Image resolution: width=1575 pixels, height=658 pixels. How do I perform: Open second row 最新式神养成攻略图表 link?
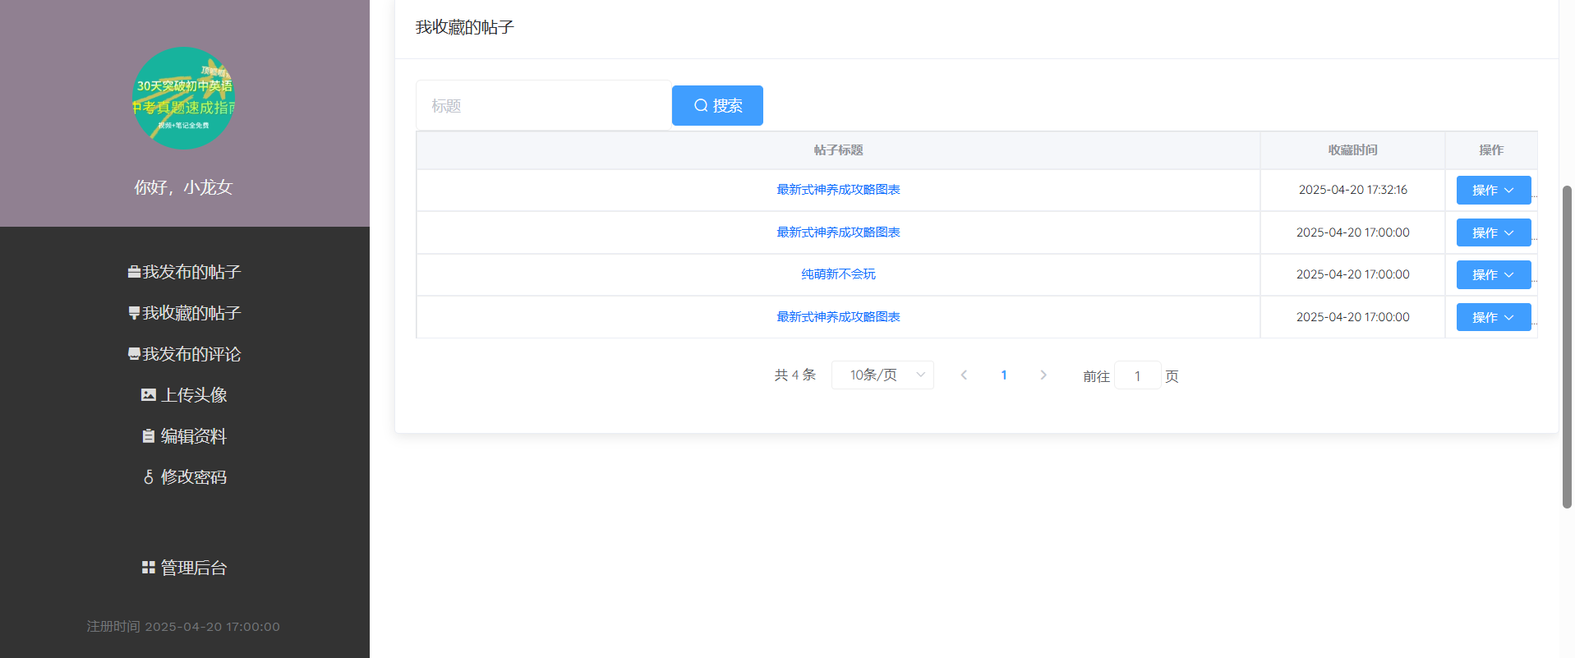tap(838, 232)
